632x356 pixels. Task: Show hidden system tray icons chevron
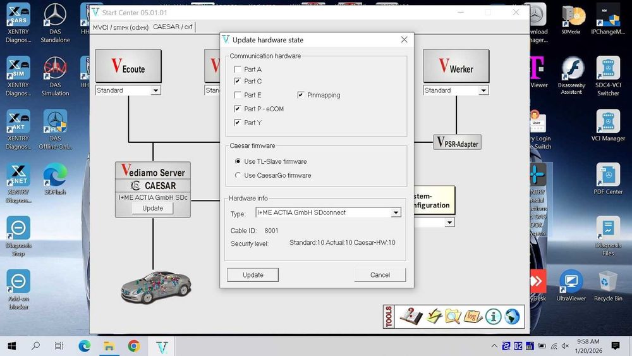pos(494,346)
